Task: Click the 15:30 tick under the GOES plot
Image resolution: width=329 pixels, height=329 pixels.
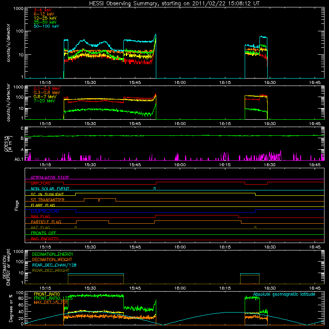Action: tap(90, 165)
